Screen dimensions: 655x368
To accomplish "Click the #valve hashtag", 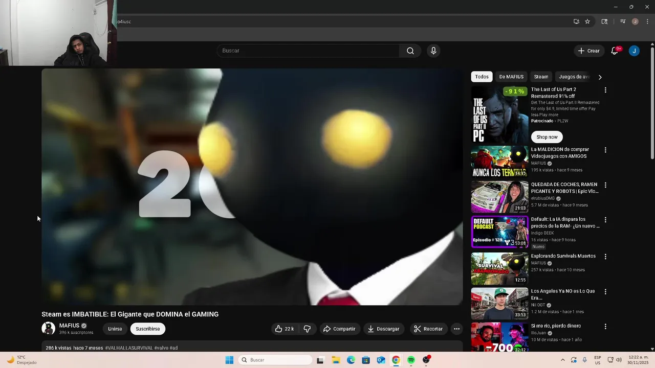I will (161, 348).
